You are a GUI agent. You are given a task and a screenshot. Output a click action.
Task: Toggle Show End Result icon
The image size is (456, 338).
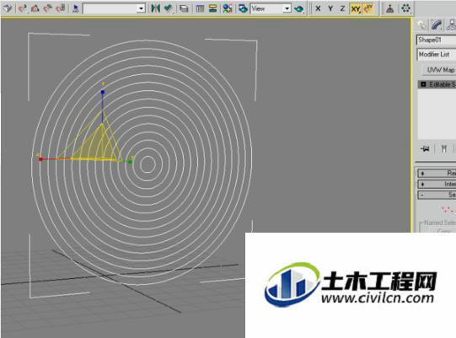tap(444, 149)
